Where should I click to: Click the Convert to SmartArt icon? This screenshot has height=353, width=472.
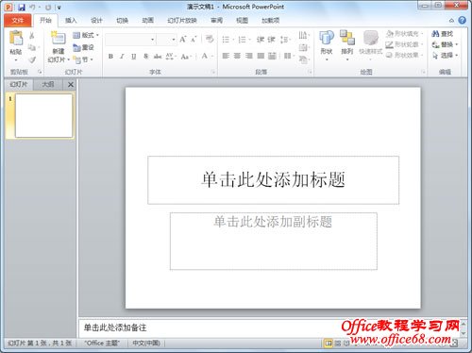pos(303,59)
